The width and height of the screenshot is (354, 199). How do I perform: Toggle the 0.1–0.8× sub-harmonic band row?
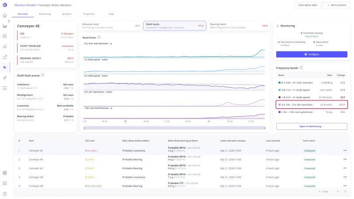tap(312, 83)
